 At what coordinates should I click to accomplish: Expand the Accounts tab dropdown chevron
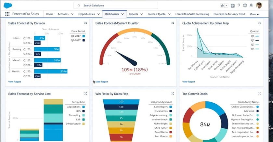pos(72,14)
